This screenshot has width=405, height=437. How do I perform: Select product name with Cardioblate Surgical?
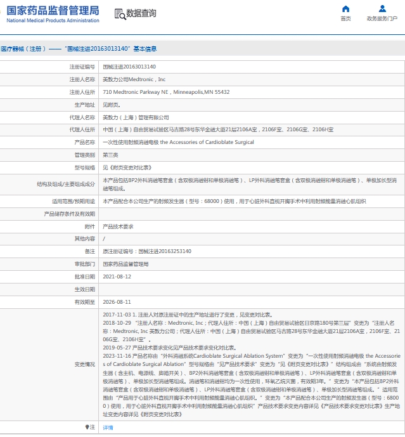(x=178, y=142)
